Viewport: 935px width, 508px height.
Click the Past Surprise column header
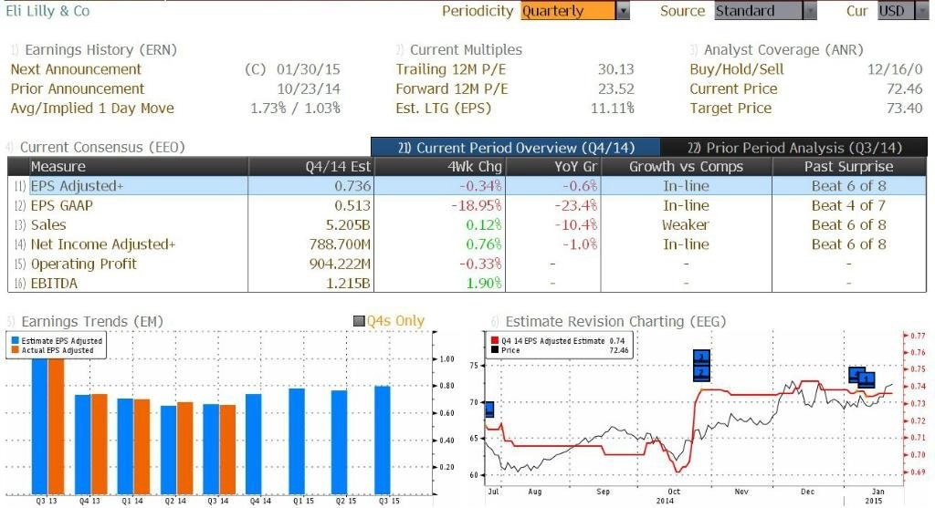(849, 166)
